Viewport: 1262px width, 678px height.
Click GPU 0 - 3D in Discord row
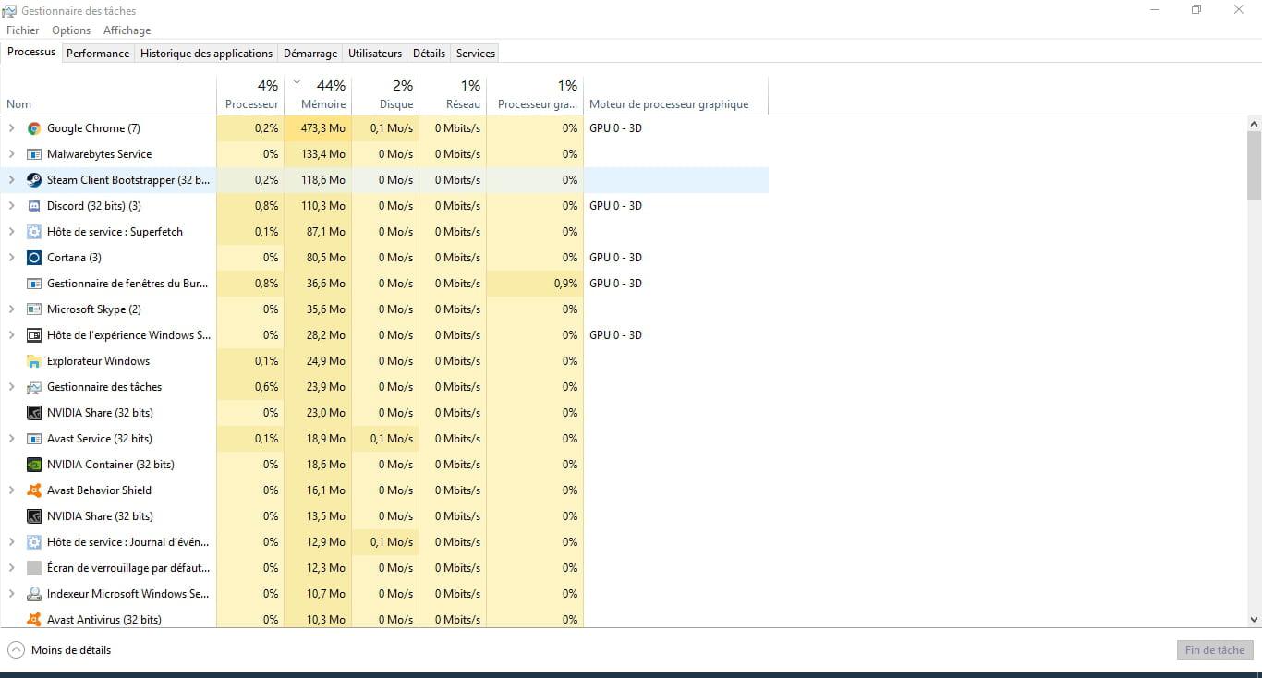click(x=615, y=206)
